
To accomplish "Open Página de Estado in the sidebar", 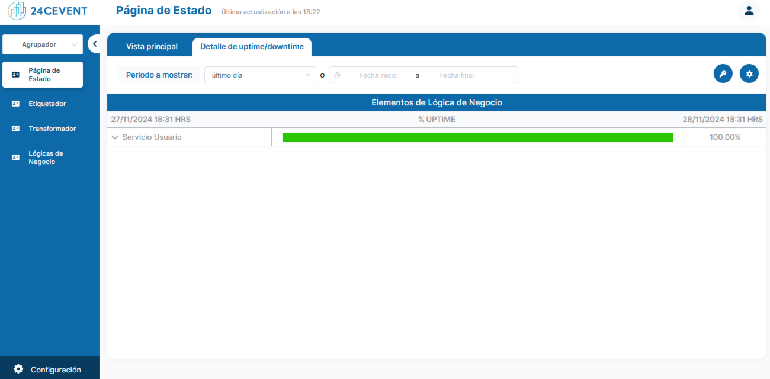I will pyautogui.click(x=43, y=75).
